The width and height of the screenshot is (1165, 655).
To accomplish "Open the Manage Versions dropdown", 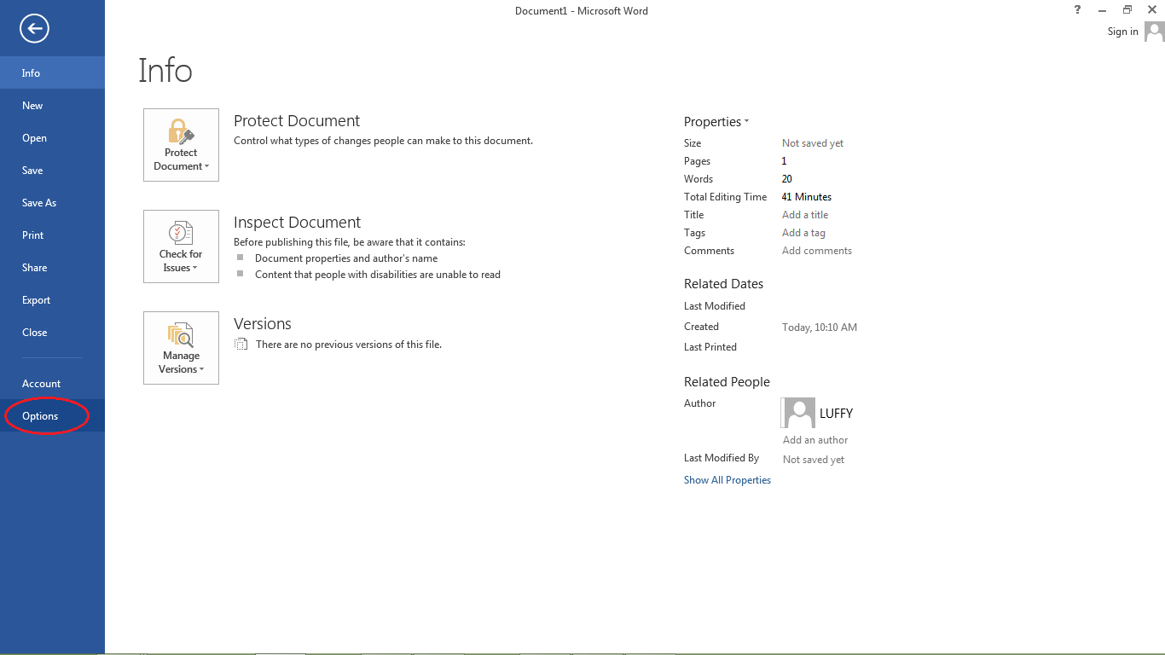I will point(181,348).
